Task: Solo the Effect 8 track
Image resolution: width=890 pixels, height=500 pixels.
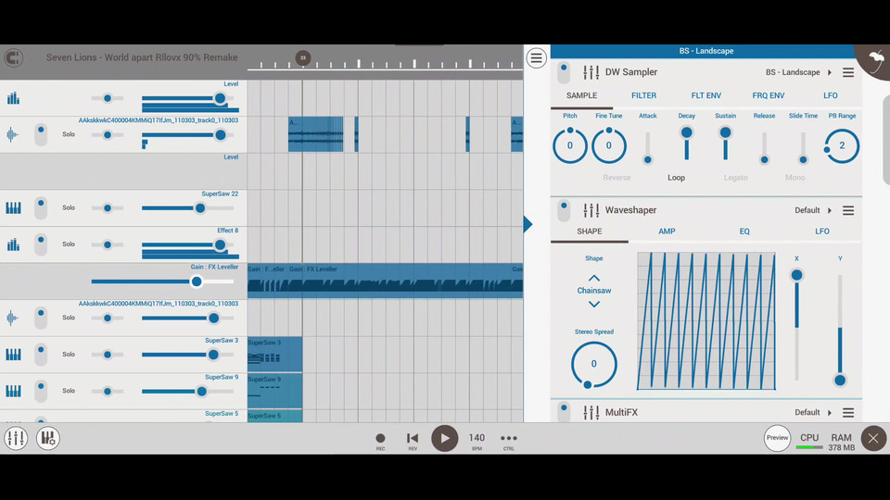Action: click(69, 244)
